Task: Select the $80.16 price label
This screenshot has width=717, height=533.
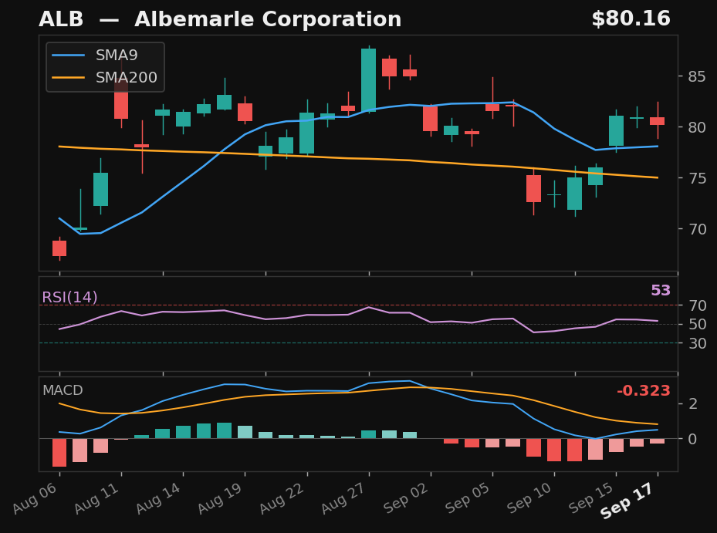Action: (x=631, y=19)
